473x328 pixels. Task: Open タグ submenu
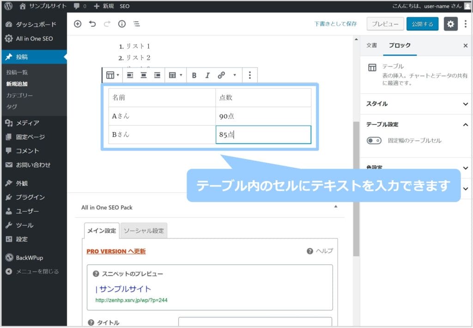tap(12, 107)
